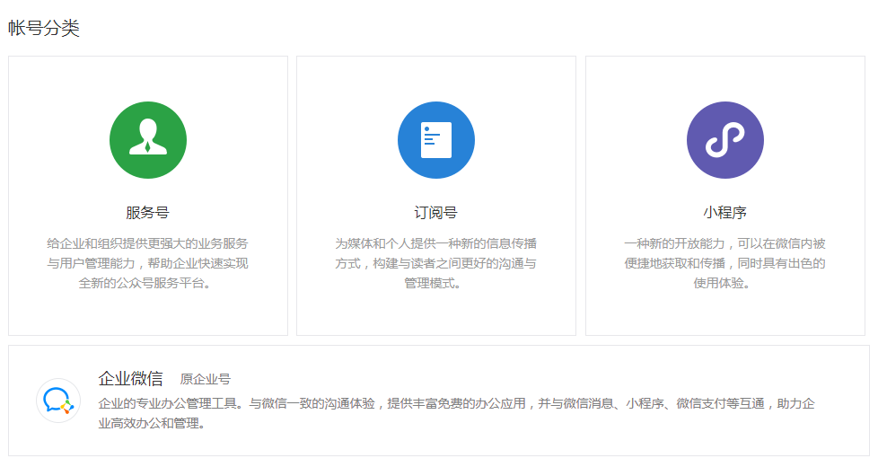
Task: Click the green 服务号 person icon
Action: [147, 140]
